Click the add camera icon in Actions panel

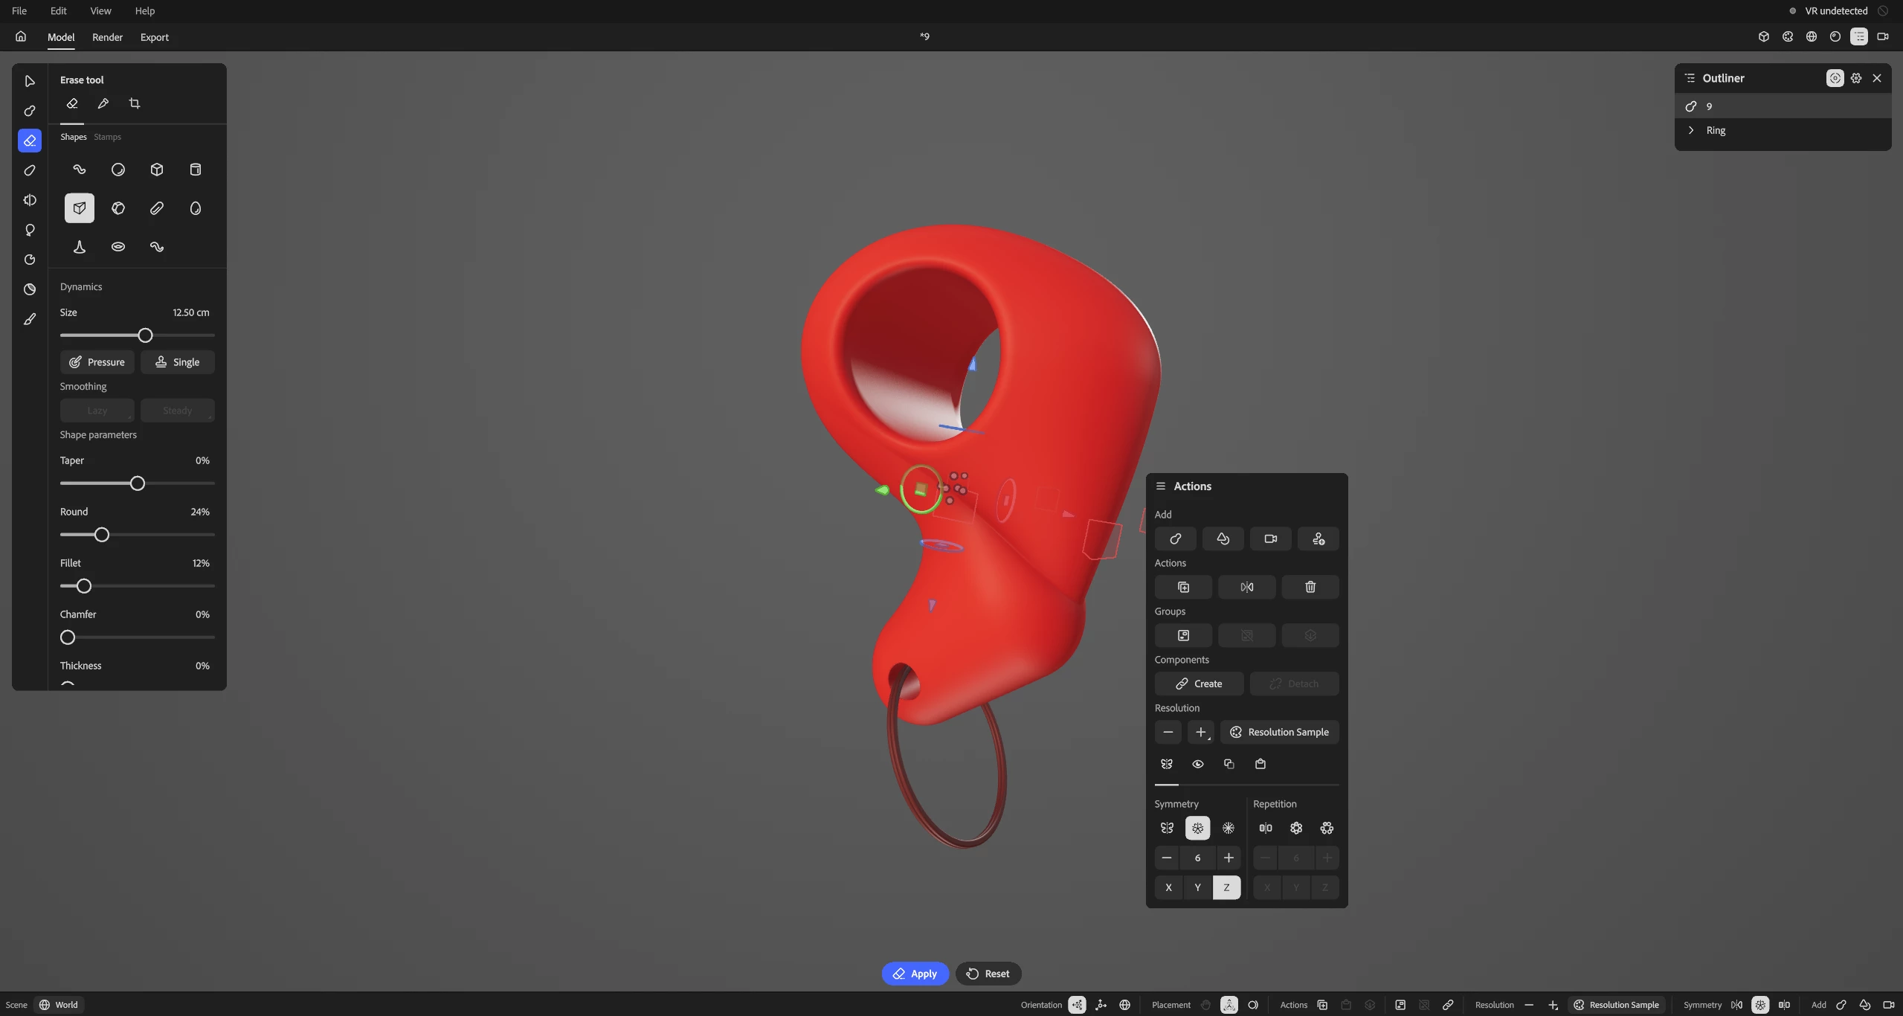(1270, 538)
